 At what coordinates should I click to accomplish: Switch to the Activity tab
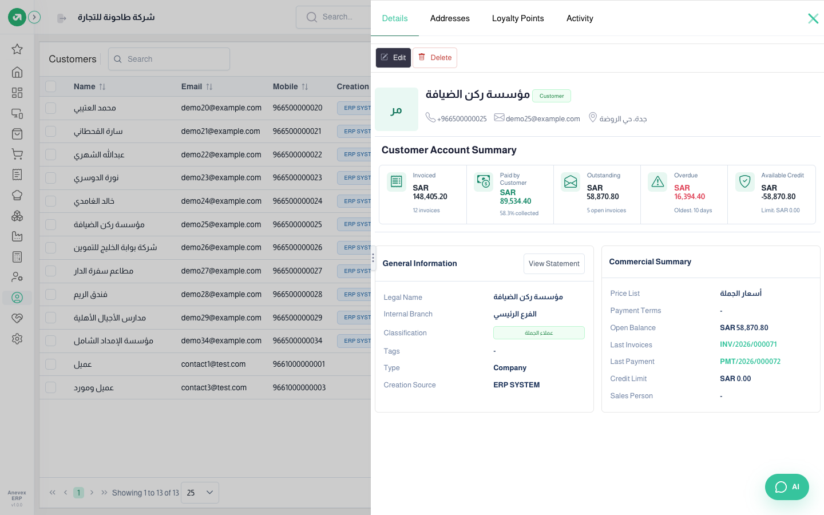pos(580,18)
